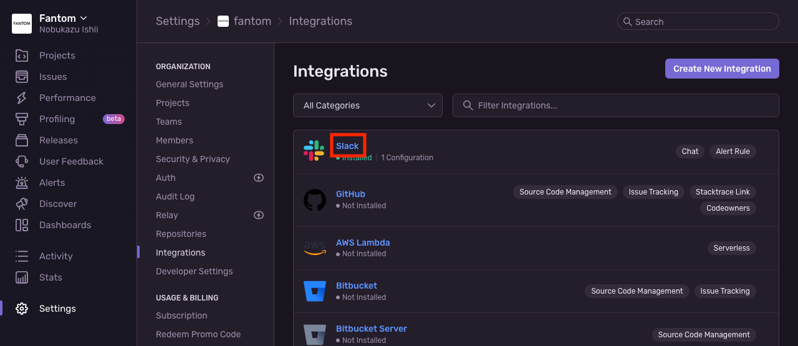Click the lightning badge beside Auth

coord(259,178)
